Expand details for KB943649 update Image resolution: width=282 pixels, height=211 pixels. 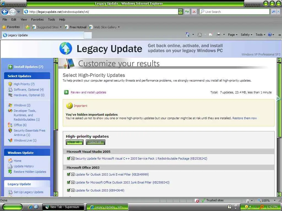tap(73, 190)
